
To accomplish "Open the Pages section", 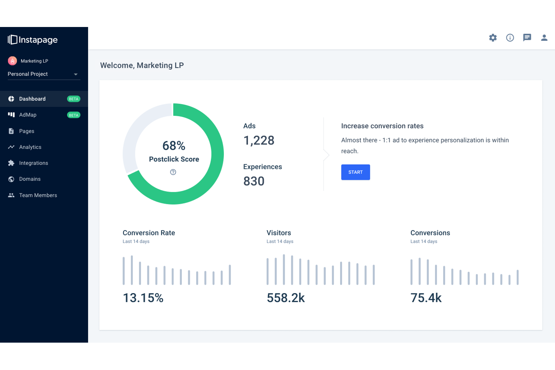I will tap(26, 131).
